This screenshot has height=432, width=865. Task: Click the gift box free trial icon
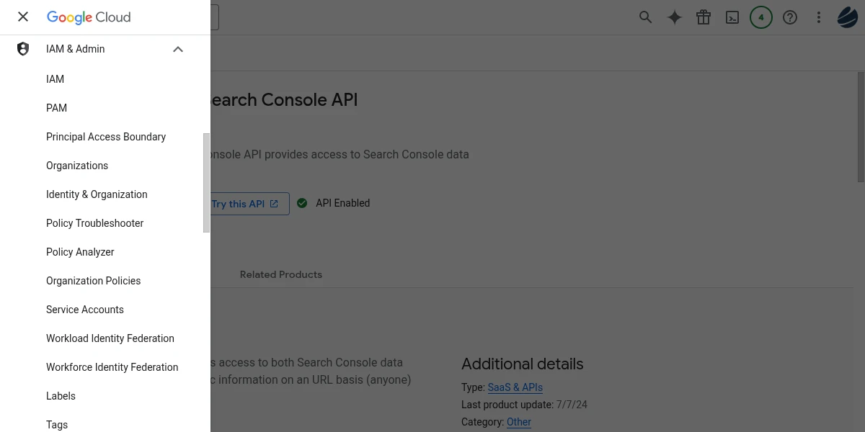click(704, 17)
